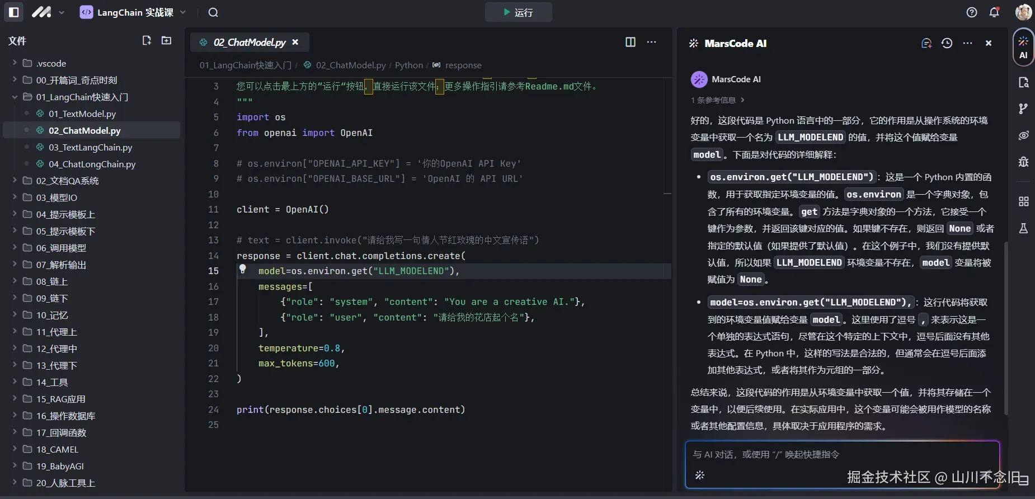The width and height of the screenshot is (1035, 499).
Task: Open the preview eye sidebar icon
Action: (1023, 135)
